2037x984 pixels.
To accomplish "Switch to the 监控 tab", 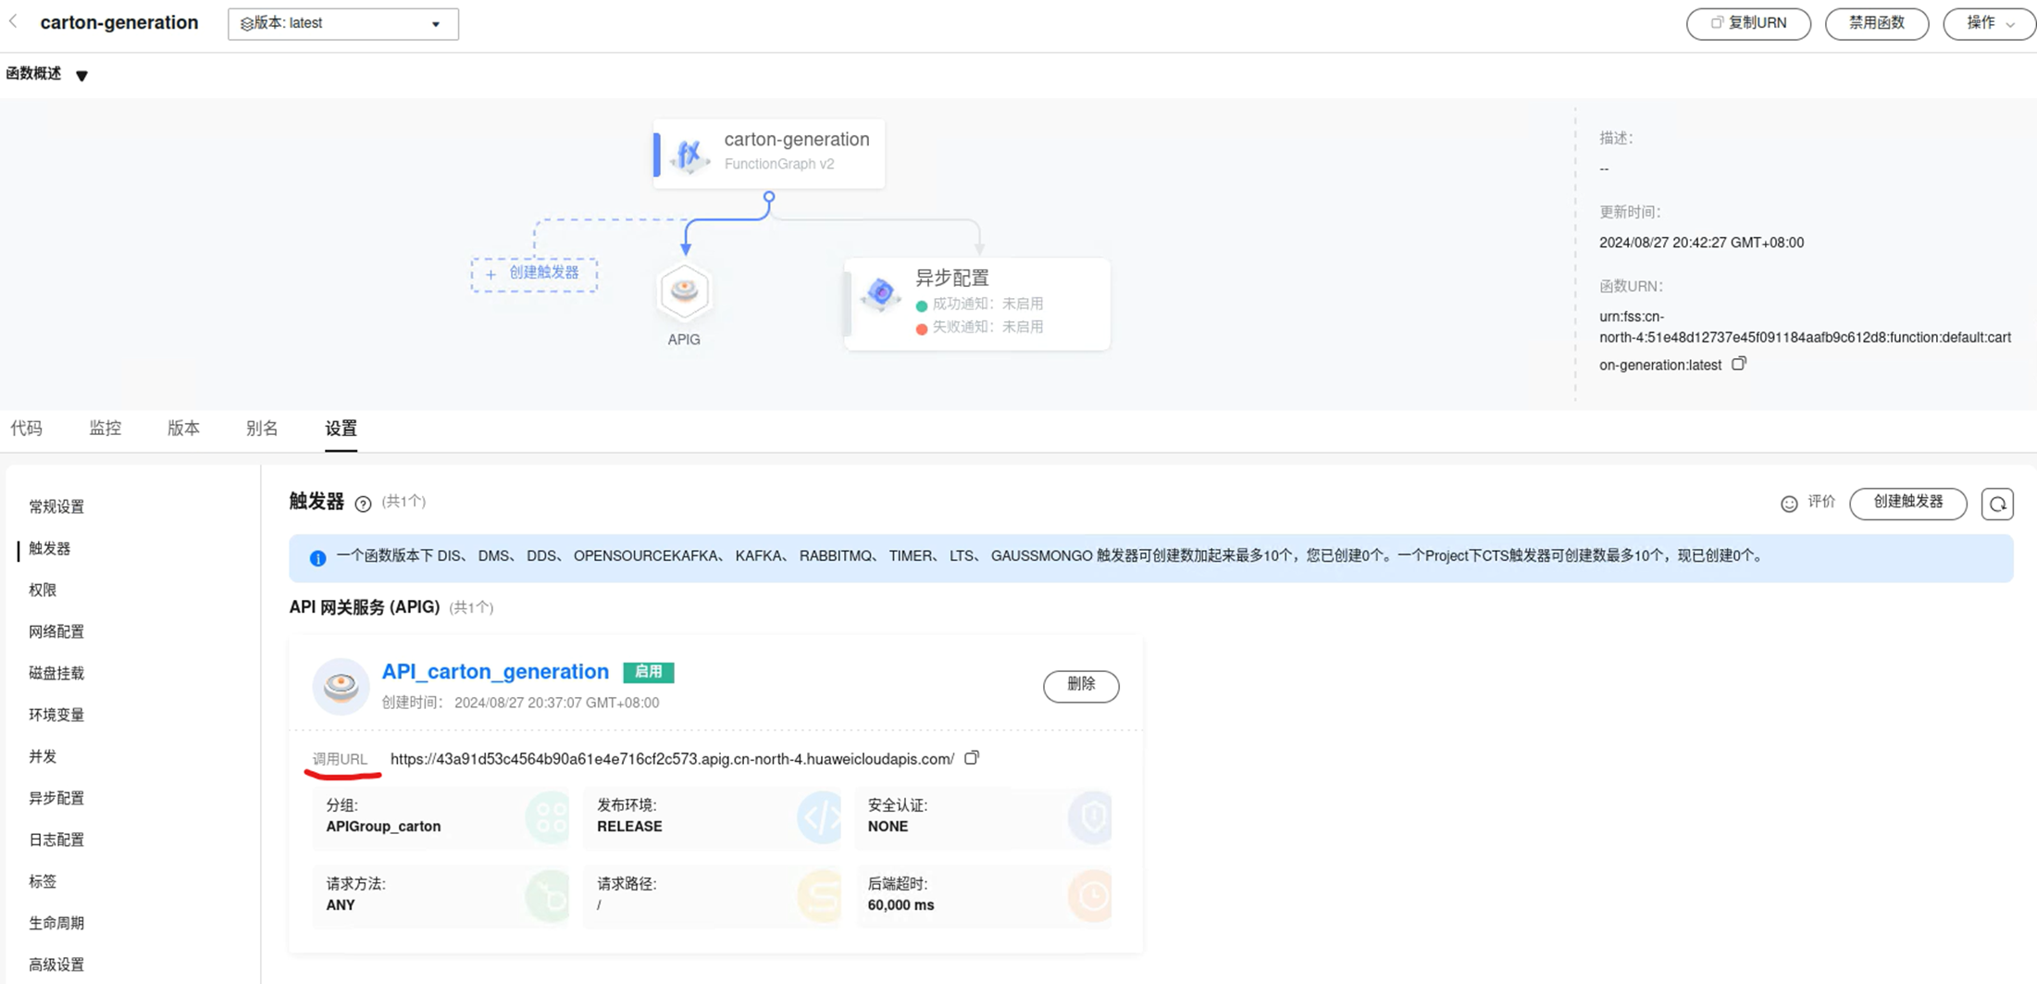I will [x=105, y=428].
